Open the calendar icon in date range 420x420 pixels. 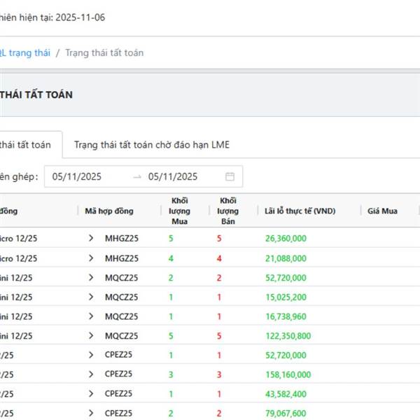(x=230, y=176)
